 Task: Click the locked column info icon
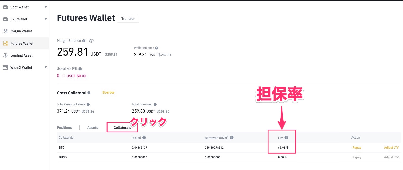point(144,138)
